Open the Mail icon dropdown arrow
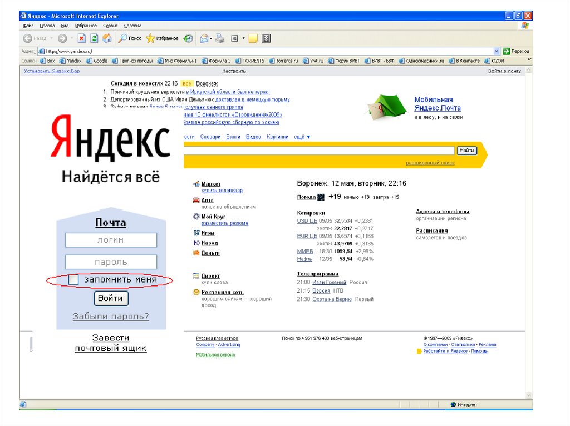 [x=211, y=38]
